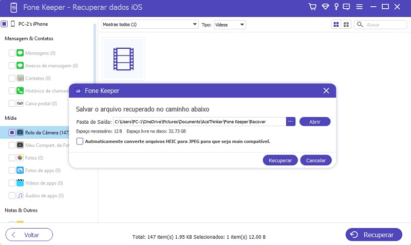
Task: Click the Contatos icon
Action: coord(20,78)
